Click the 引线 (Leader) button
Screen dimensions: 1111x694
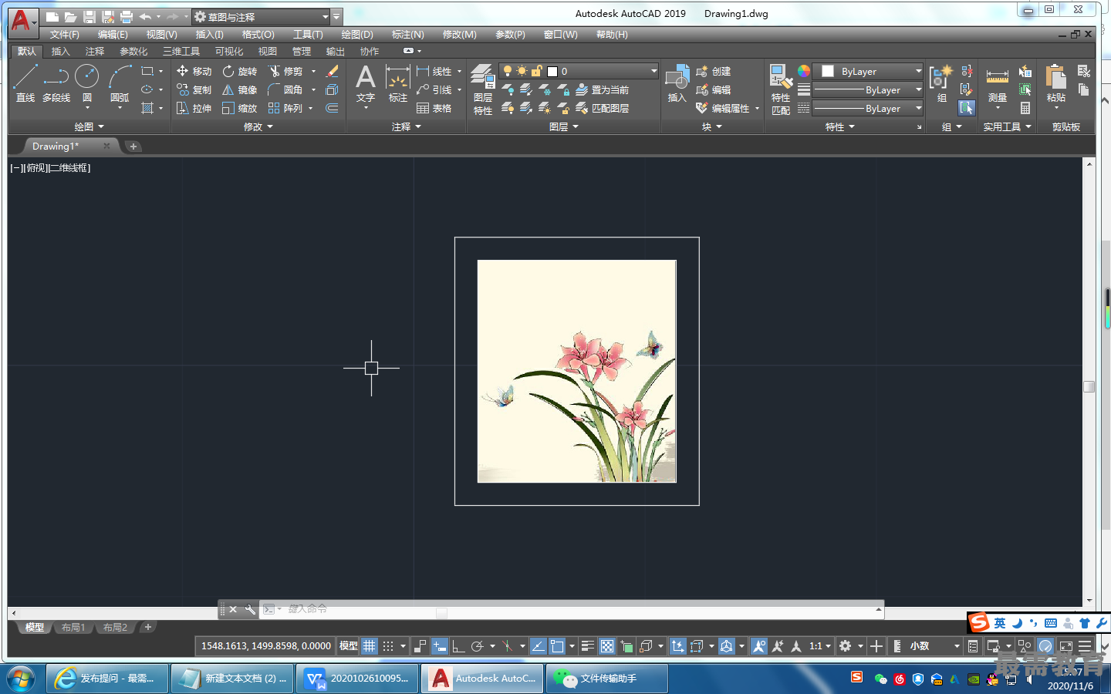click(434, 89)
